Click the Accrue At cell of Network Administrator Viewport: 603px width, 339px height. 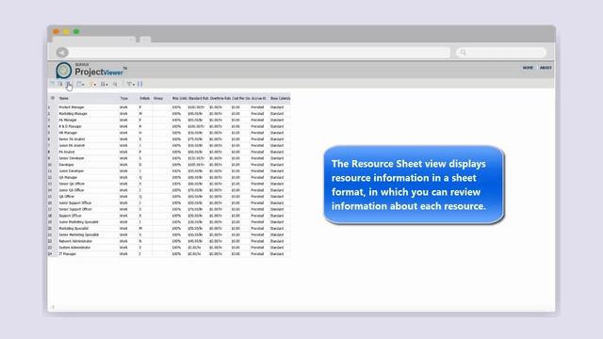tap(257, 241)
